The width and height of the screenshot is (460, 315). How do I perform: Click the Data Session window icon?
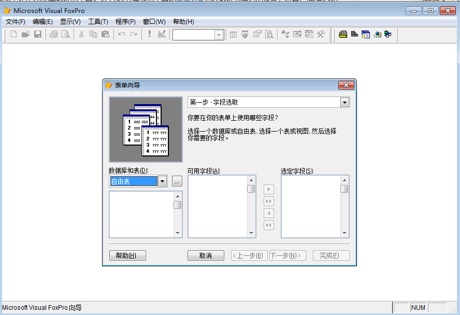pyautogui.click(x=245, y=35)
